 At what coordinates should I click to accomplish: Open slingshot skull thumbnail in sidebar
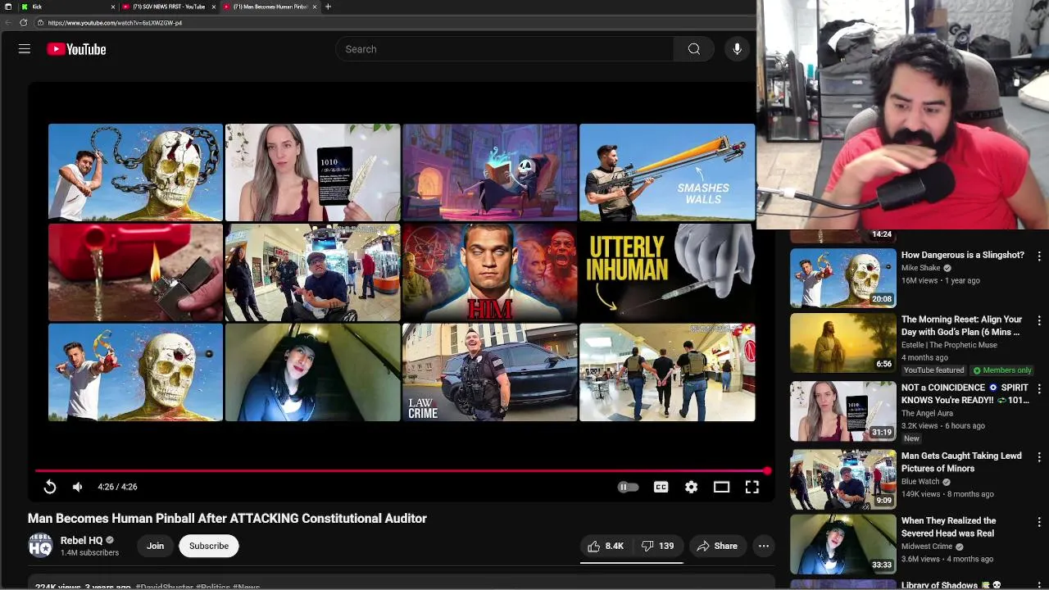click(x=843, y=278)
